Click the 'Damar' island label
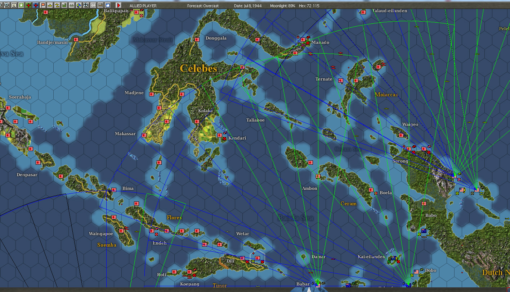This screenshot has width=510, height=292. [319, 257]
